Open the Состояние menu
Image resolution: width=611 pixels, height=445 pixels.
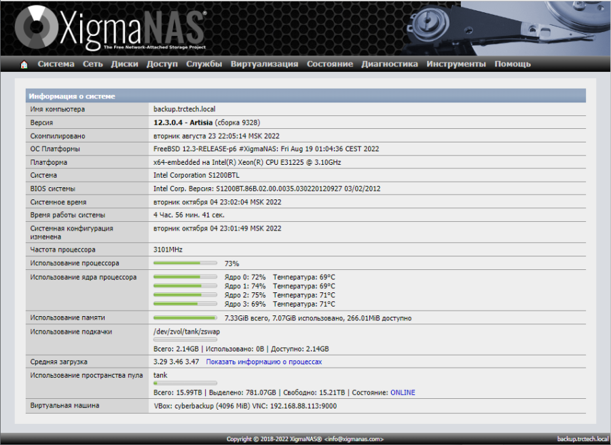(x=329, y=64)
